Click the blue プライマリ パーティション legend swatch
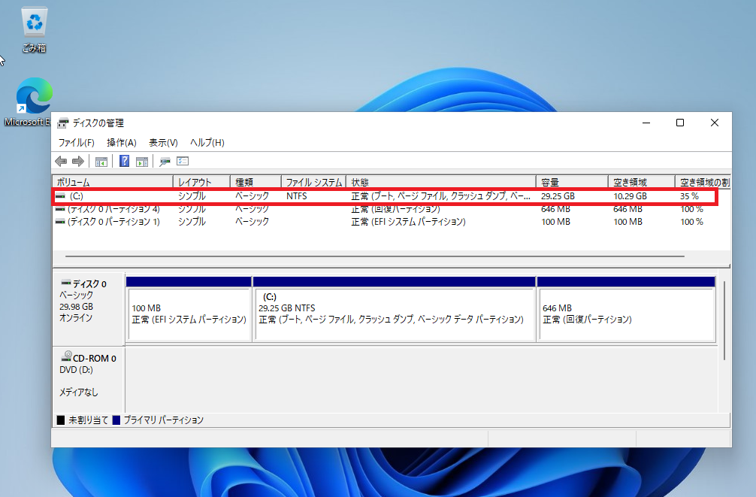Screen dimensions: 756x497 click(116, 420)
